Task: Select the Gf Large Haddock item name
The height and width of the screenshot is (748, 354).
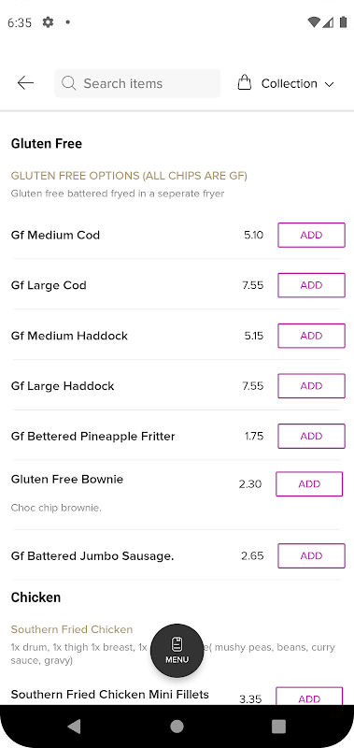Action: tap(63, 386)
